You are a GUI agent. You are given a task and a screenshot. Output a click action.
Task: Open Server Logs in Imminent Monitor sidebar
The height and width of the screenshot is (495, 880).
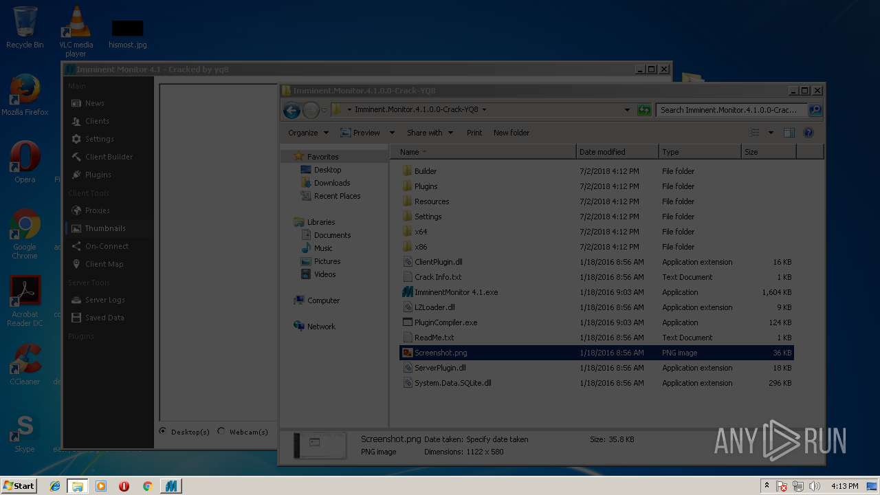pos(104,300)
